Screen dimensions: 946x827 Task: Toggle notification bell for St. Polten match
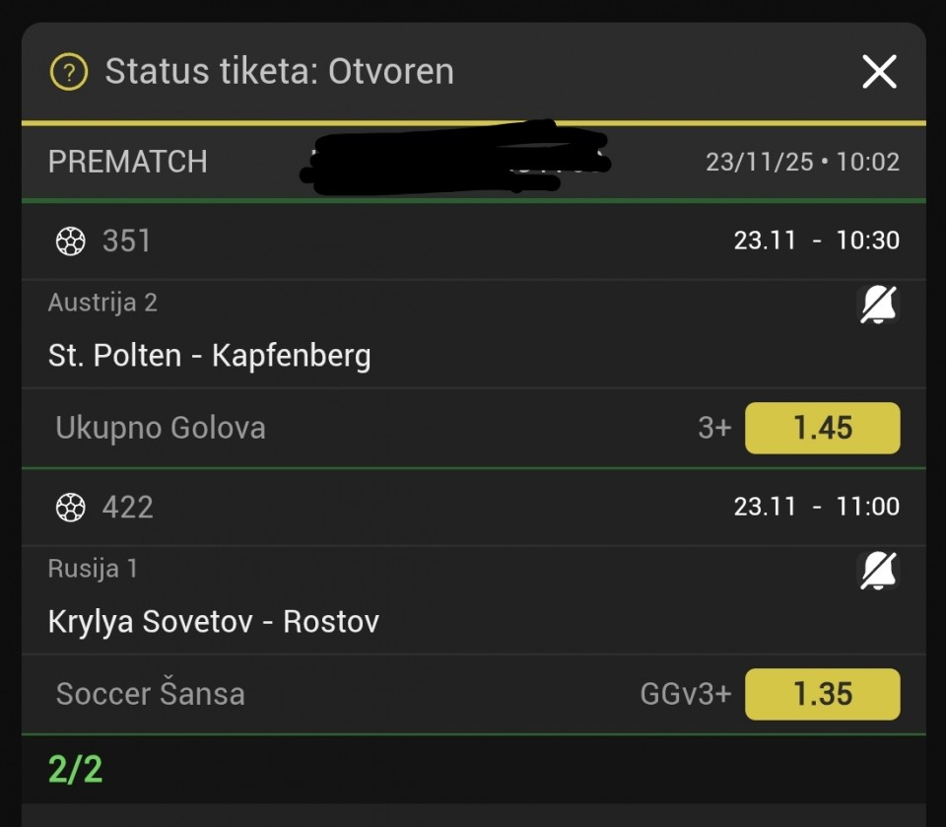879,306
